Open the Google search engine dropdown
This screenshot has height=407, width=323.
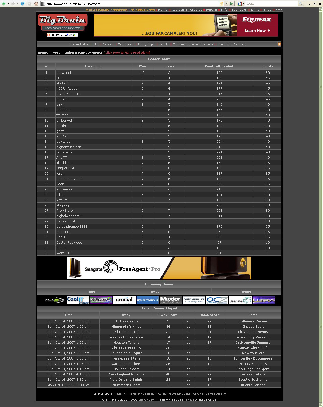pyautogui.click(x=243, y=4)
